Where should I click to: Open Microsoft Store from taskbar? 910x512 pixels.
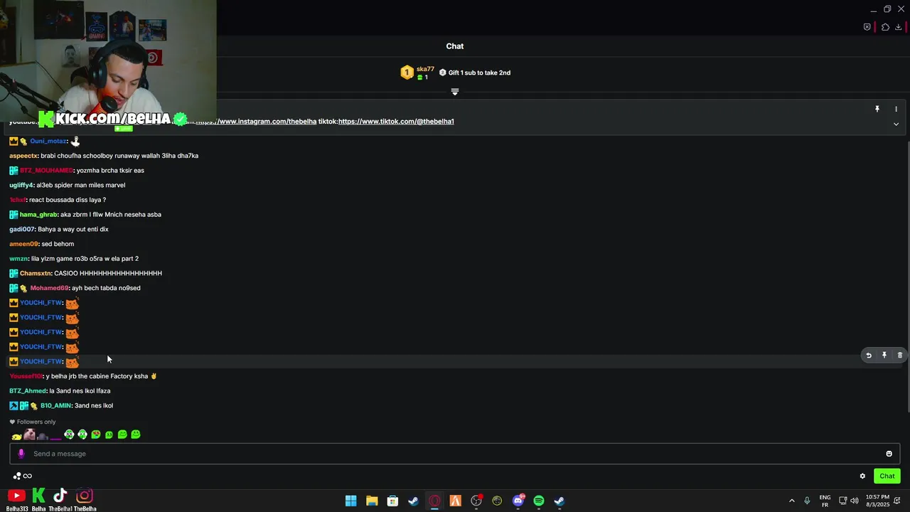(x=392, y=501)
